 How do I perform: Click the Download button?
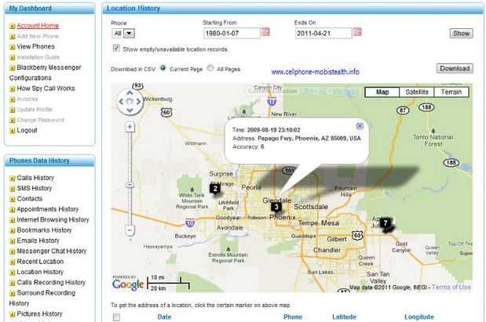pyautogui.click(x=455, y=68)
